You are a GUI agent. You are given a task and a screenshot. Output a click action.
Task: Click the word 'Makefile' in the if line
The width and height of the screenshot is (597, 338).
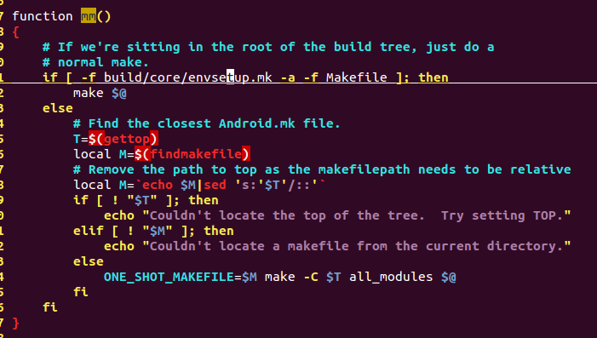click(356, 77)
